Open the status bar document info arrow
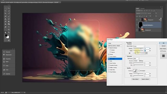Image resolution: width=167 pixels, height=94 pixels. point(25,92)
